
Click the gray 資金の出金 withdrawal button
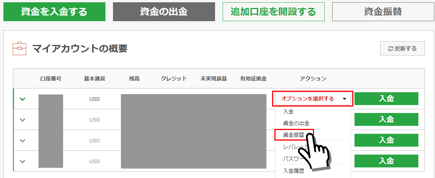[x=163, y=11]
